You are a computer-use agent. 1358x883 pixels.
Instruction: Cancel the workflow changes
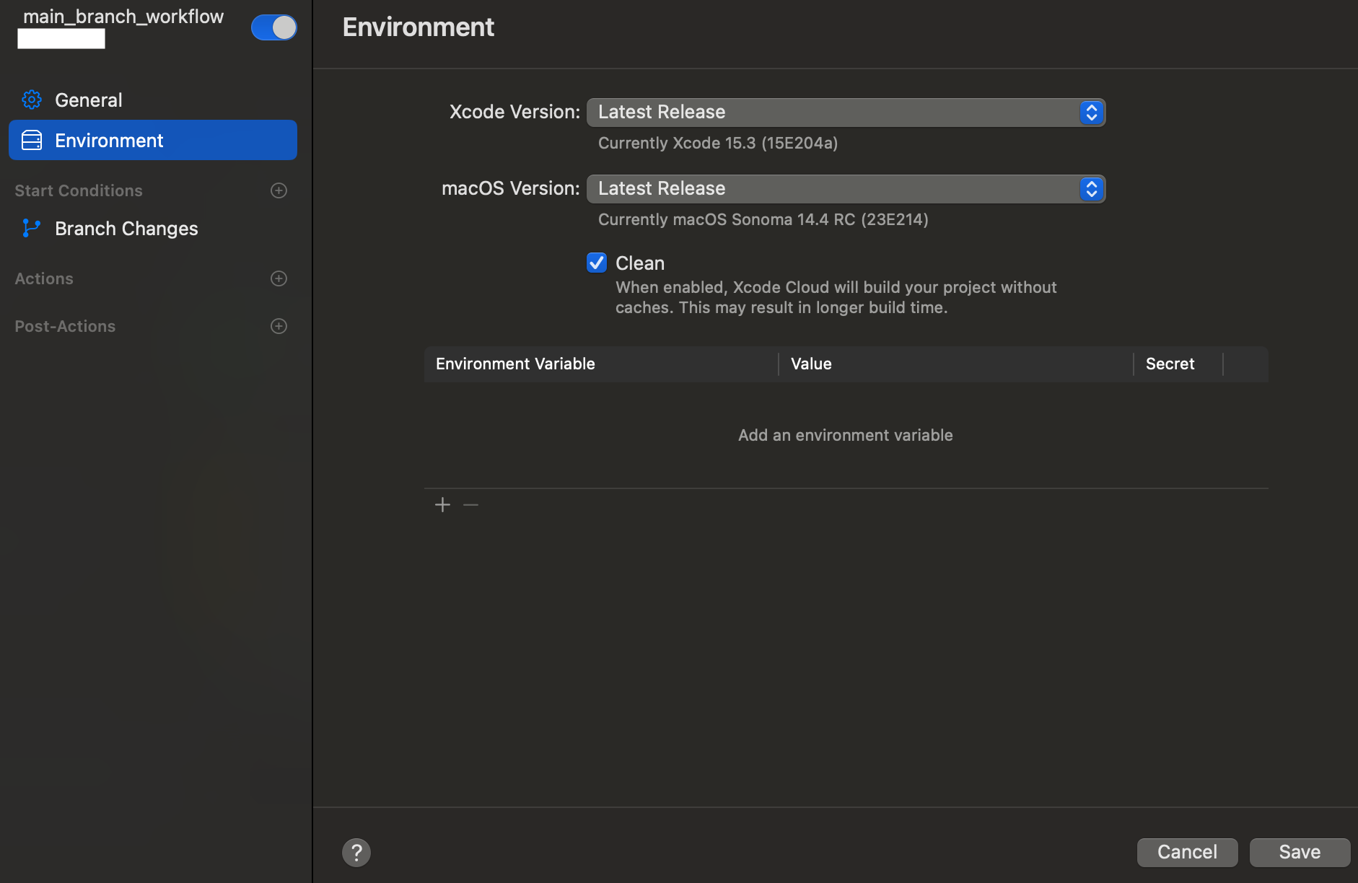[x=1187, y=852]
